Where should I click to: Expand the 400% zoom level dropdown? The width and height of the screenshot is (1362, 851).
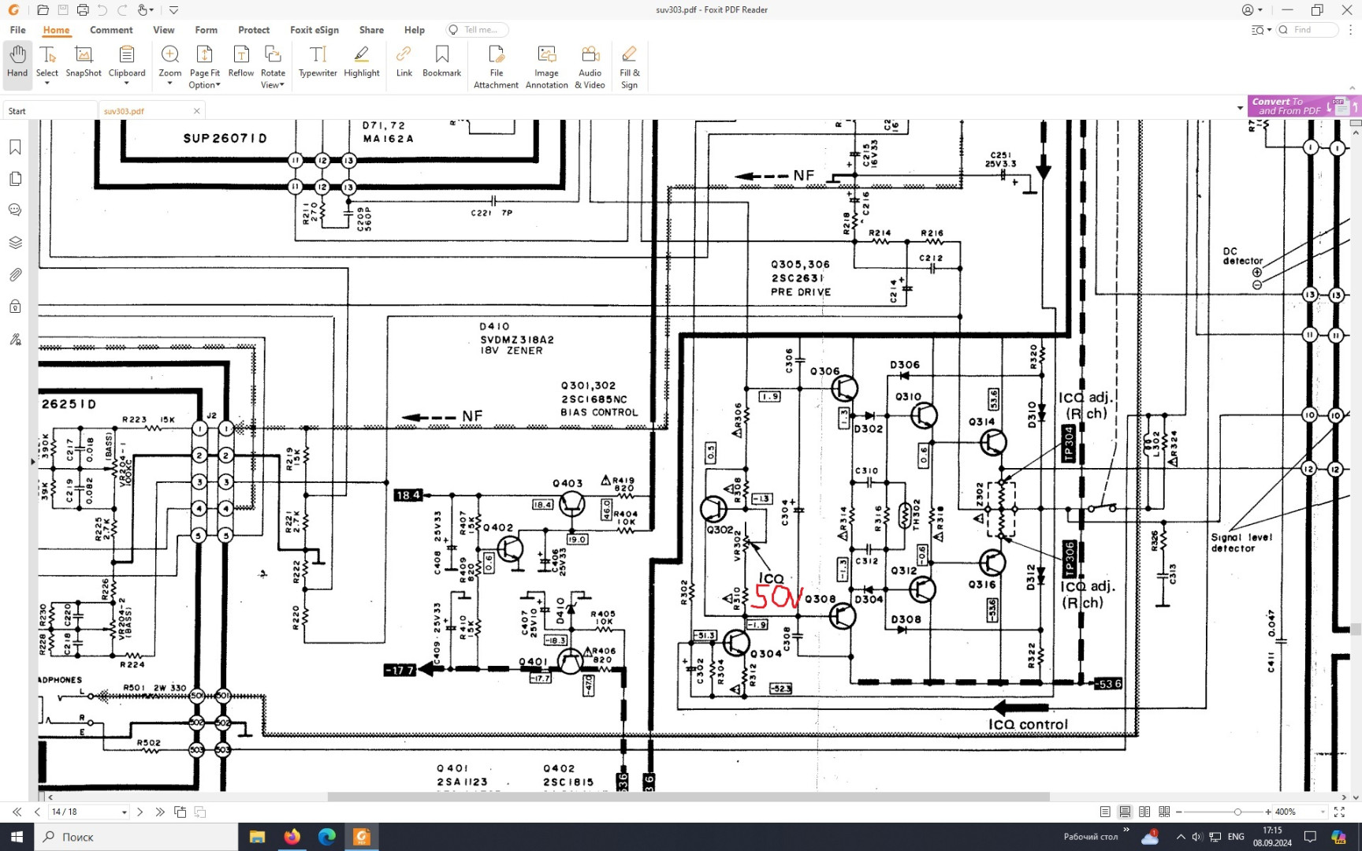tap(1322, 812)
